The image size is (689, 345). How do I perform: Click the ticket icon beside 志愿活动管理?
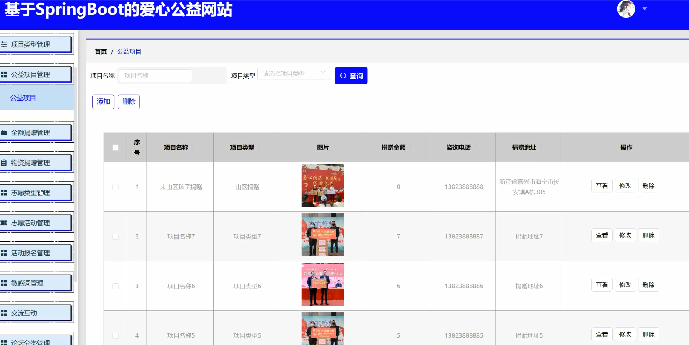[x=4, y=223]
